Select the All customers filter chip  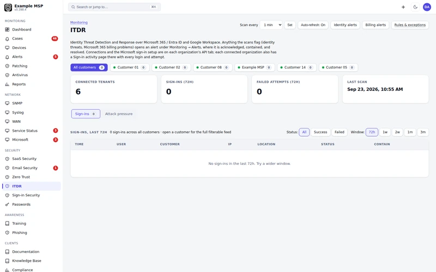89,67
